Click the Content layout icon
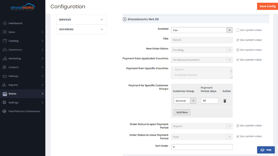278x156 pixels. [4, 67]
